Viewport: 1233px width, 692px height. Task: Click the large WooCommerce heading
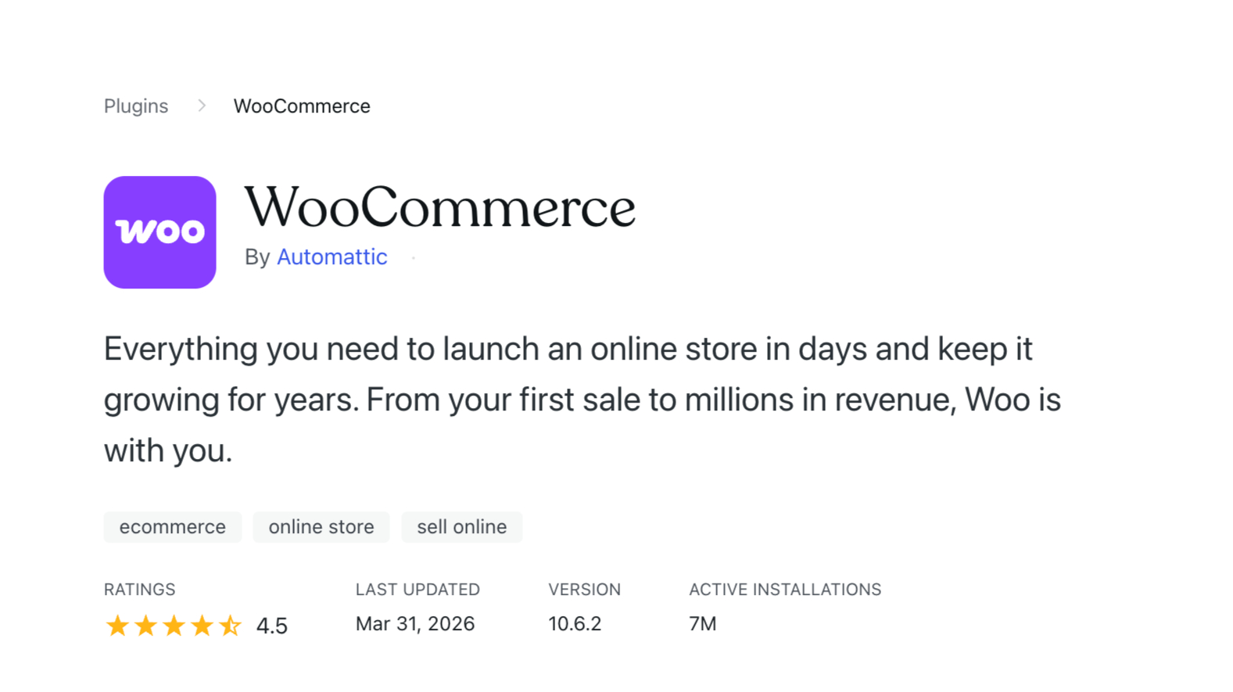tap(439, 208)
